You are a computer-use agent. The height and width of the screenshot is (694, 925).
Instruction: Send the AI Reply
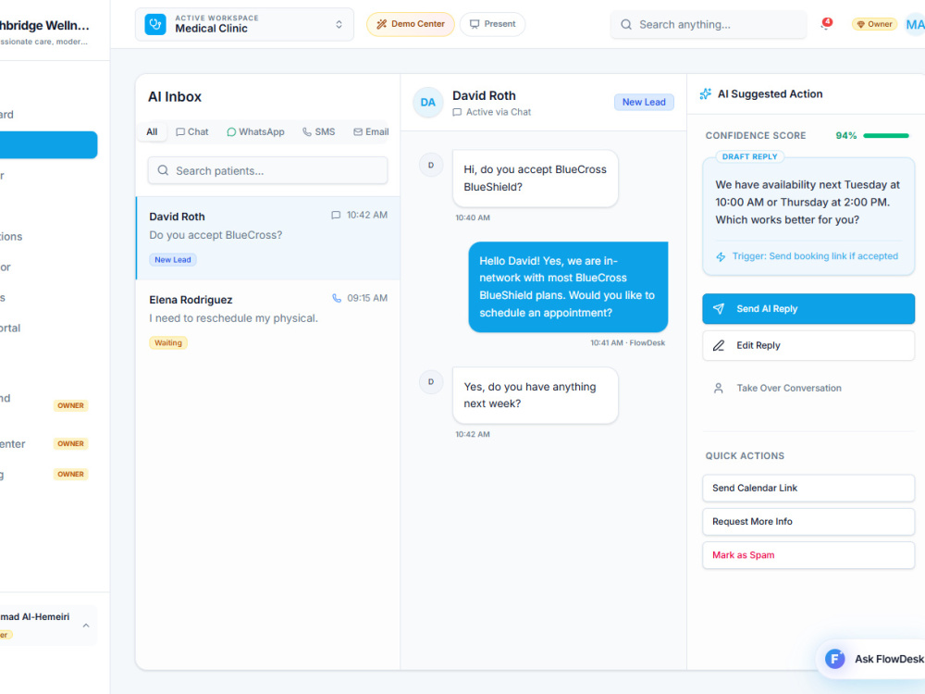pos(808,309)
